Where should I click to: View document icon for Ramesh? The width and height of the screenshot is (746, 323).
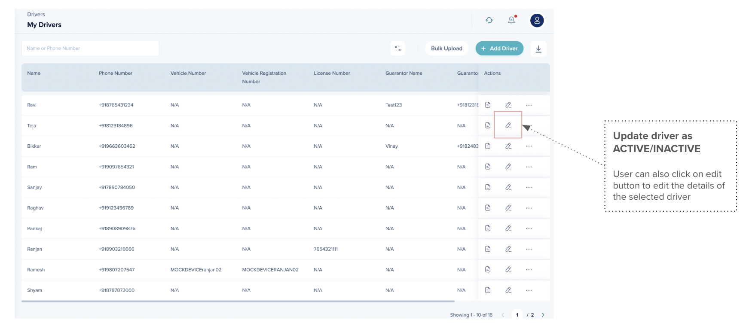(488, 270)
